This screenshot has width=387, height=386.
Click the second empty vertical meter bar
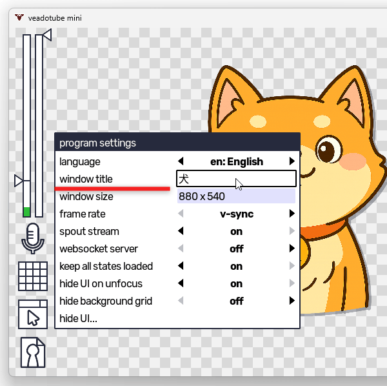click(39, 126)
